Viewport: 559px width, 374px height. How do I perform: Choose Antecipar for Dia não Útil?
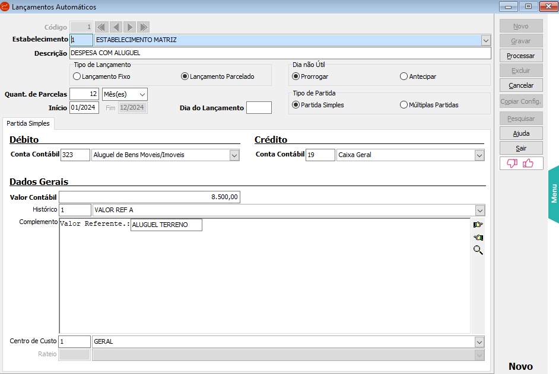[404, 76]
